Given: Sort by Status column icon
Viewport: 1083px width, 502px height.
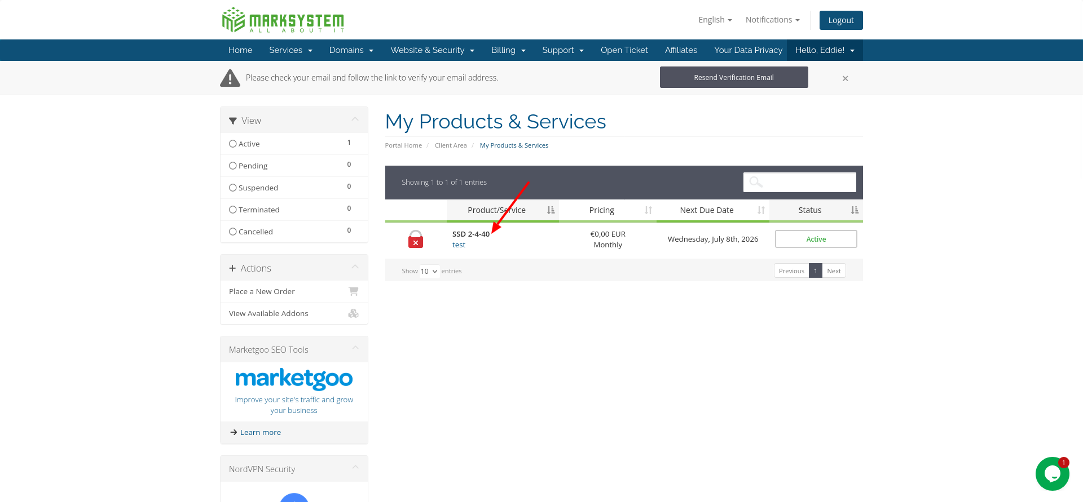Looking at the screenshot, I should [x=855, y=210].
